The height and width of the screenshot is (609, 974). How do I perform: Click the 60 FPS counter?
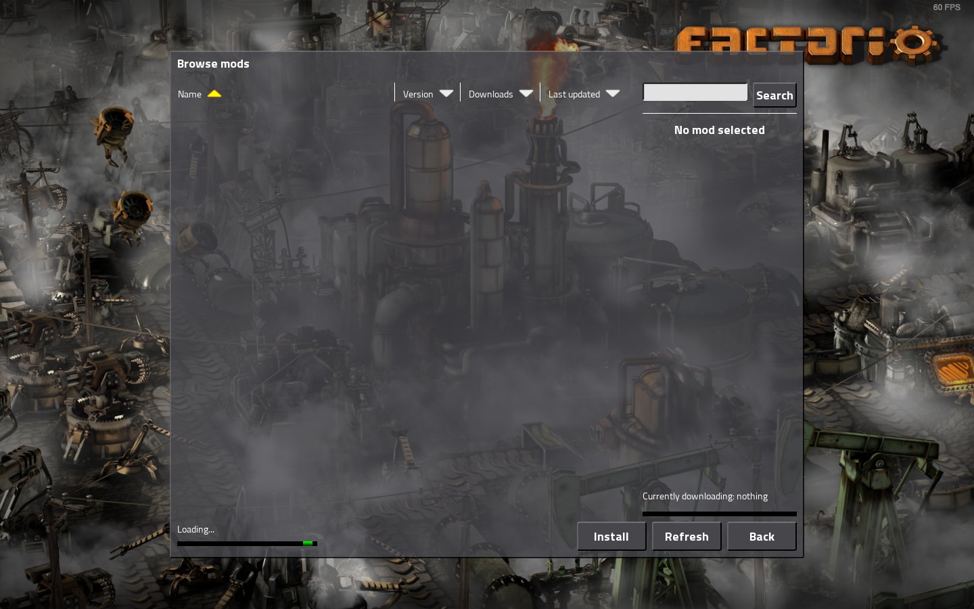point(946,7)
